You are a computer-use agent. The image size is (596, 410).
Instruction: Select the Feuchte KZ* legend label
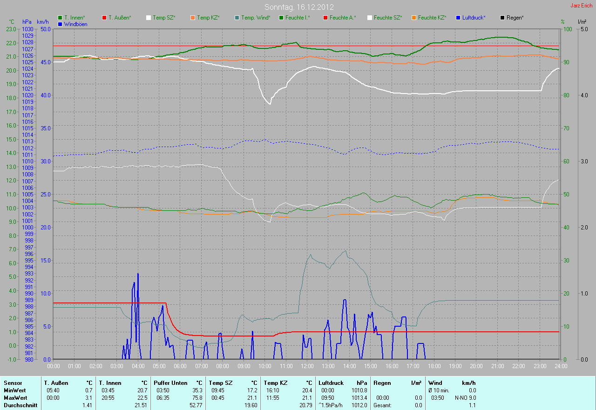click(432, 18)
